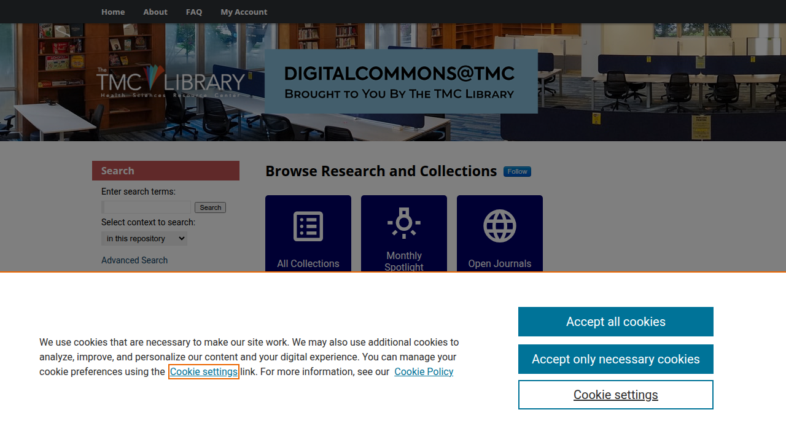The height and width of the screenshot is (442, 786).
Task: Open My Account in the navigation
Action: click(x=244, y=12)
